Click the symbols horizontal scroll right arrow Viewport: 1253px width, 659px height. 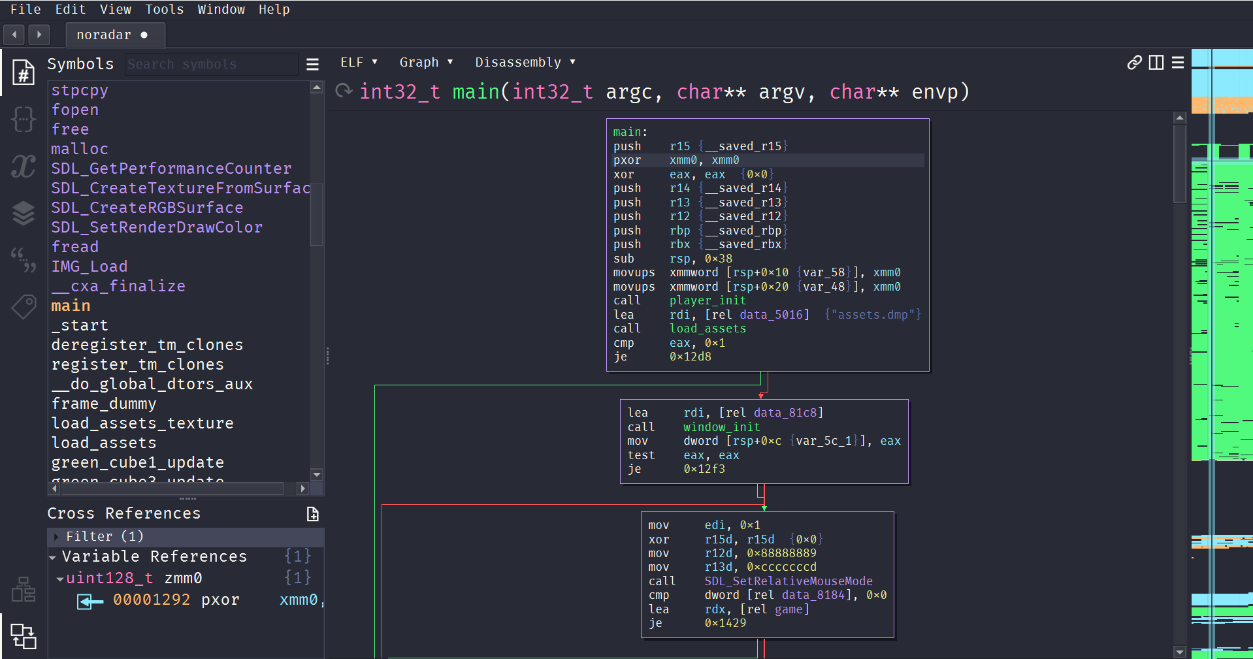[x=302, y=489]
